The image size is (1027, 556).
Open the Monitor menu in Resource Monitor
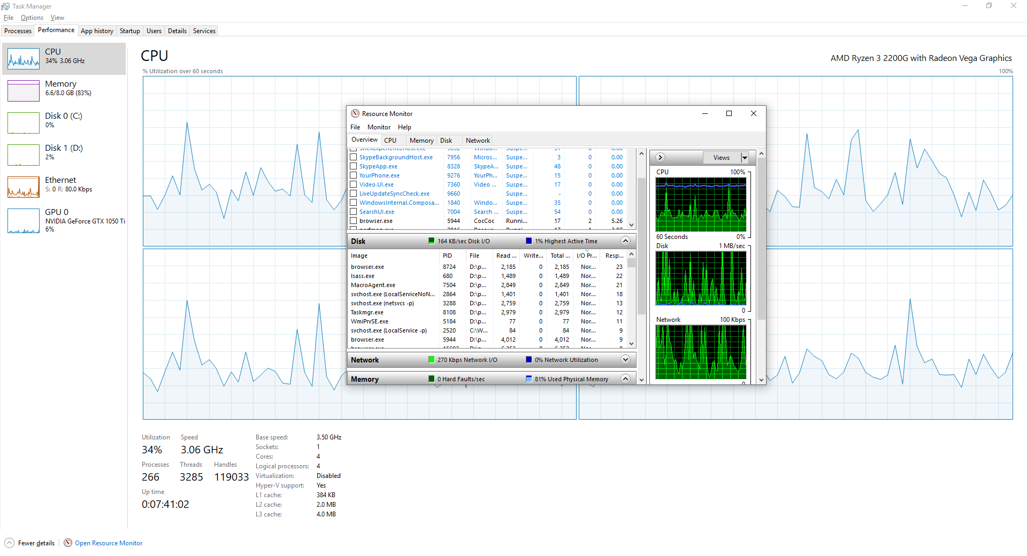tap(379, 127)
